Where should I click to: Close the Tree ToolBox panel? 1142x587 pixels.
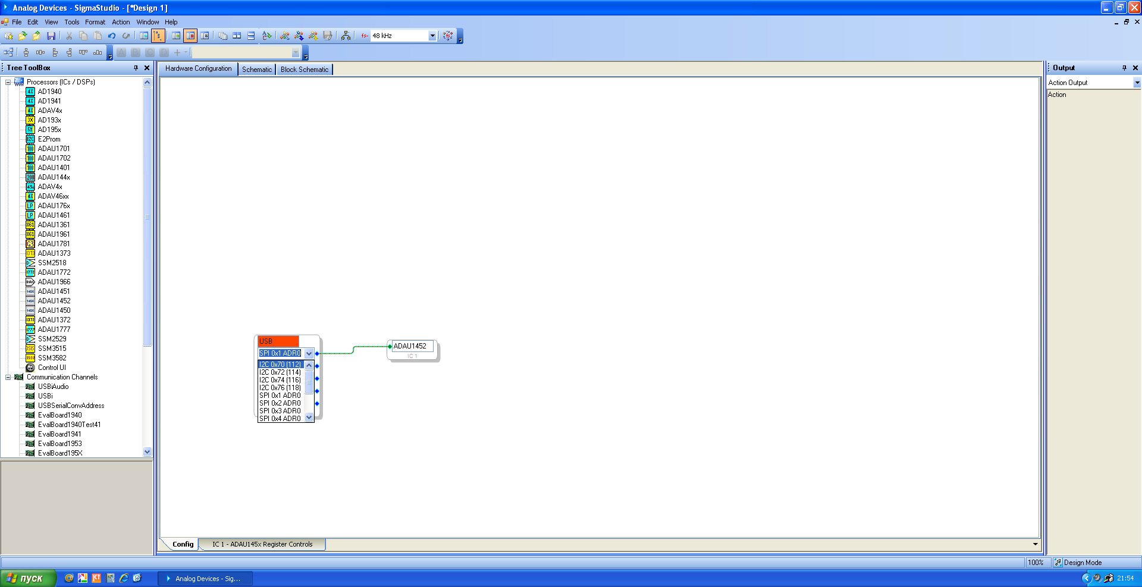(147, 68)
